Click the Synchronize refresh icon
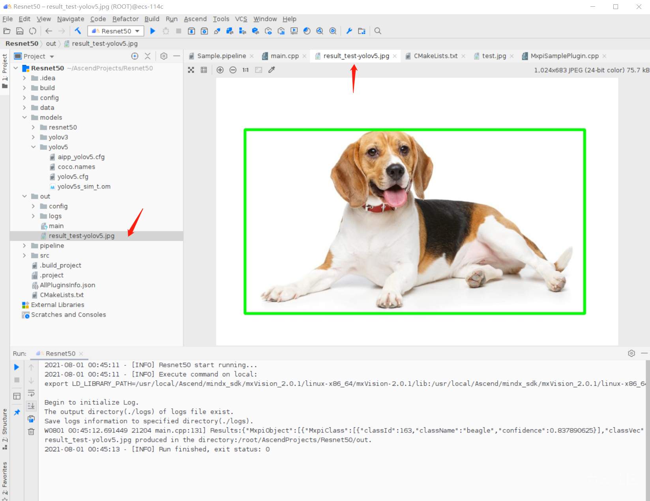This screenshot has height=501, width=650. pos(33,31)
